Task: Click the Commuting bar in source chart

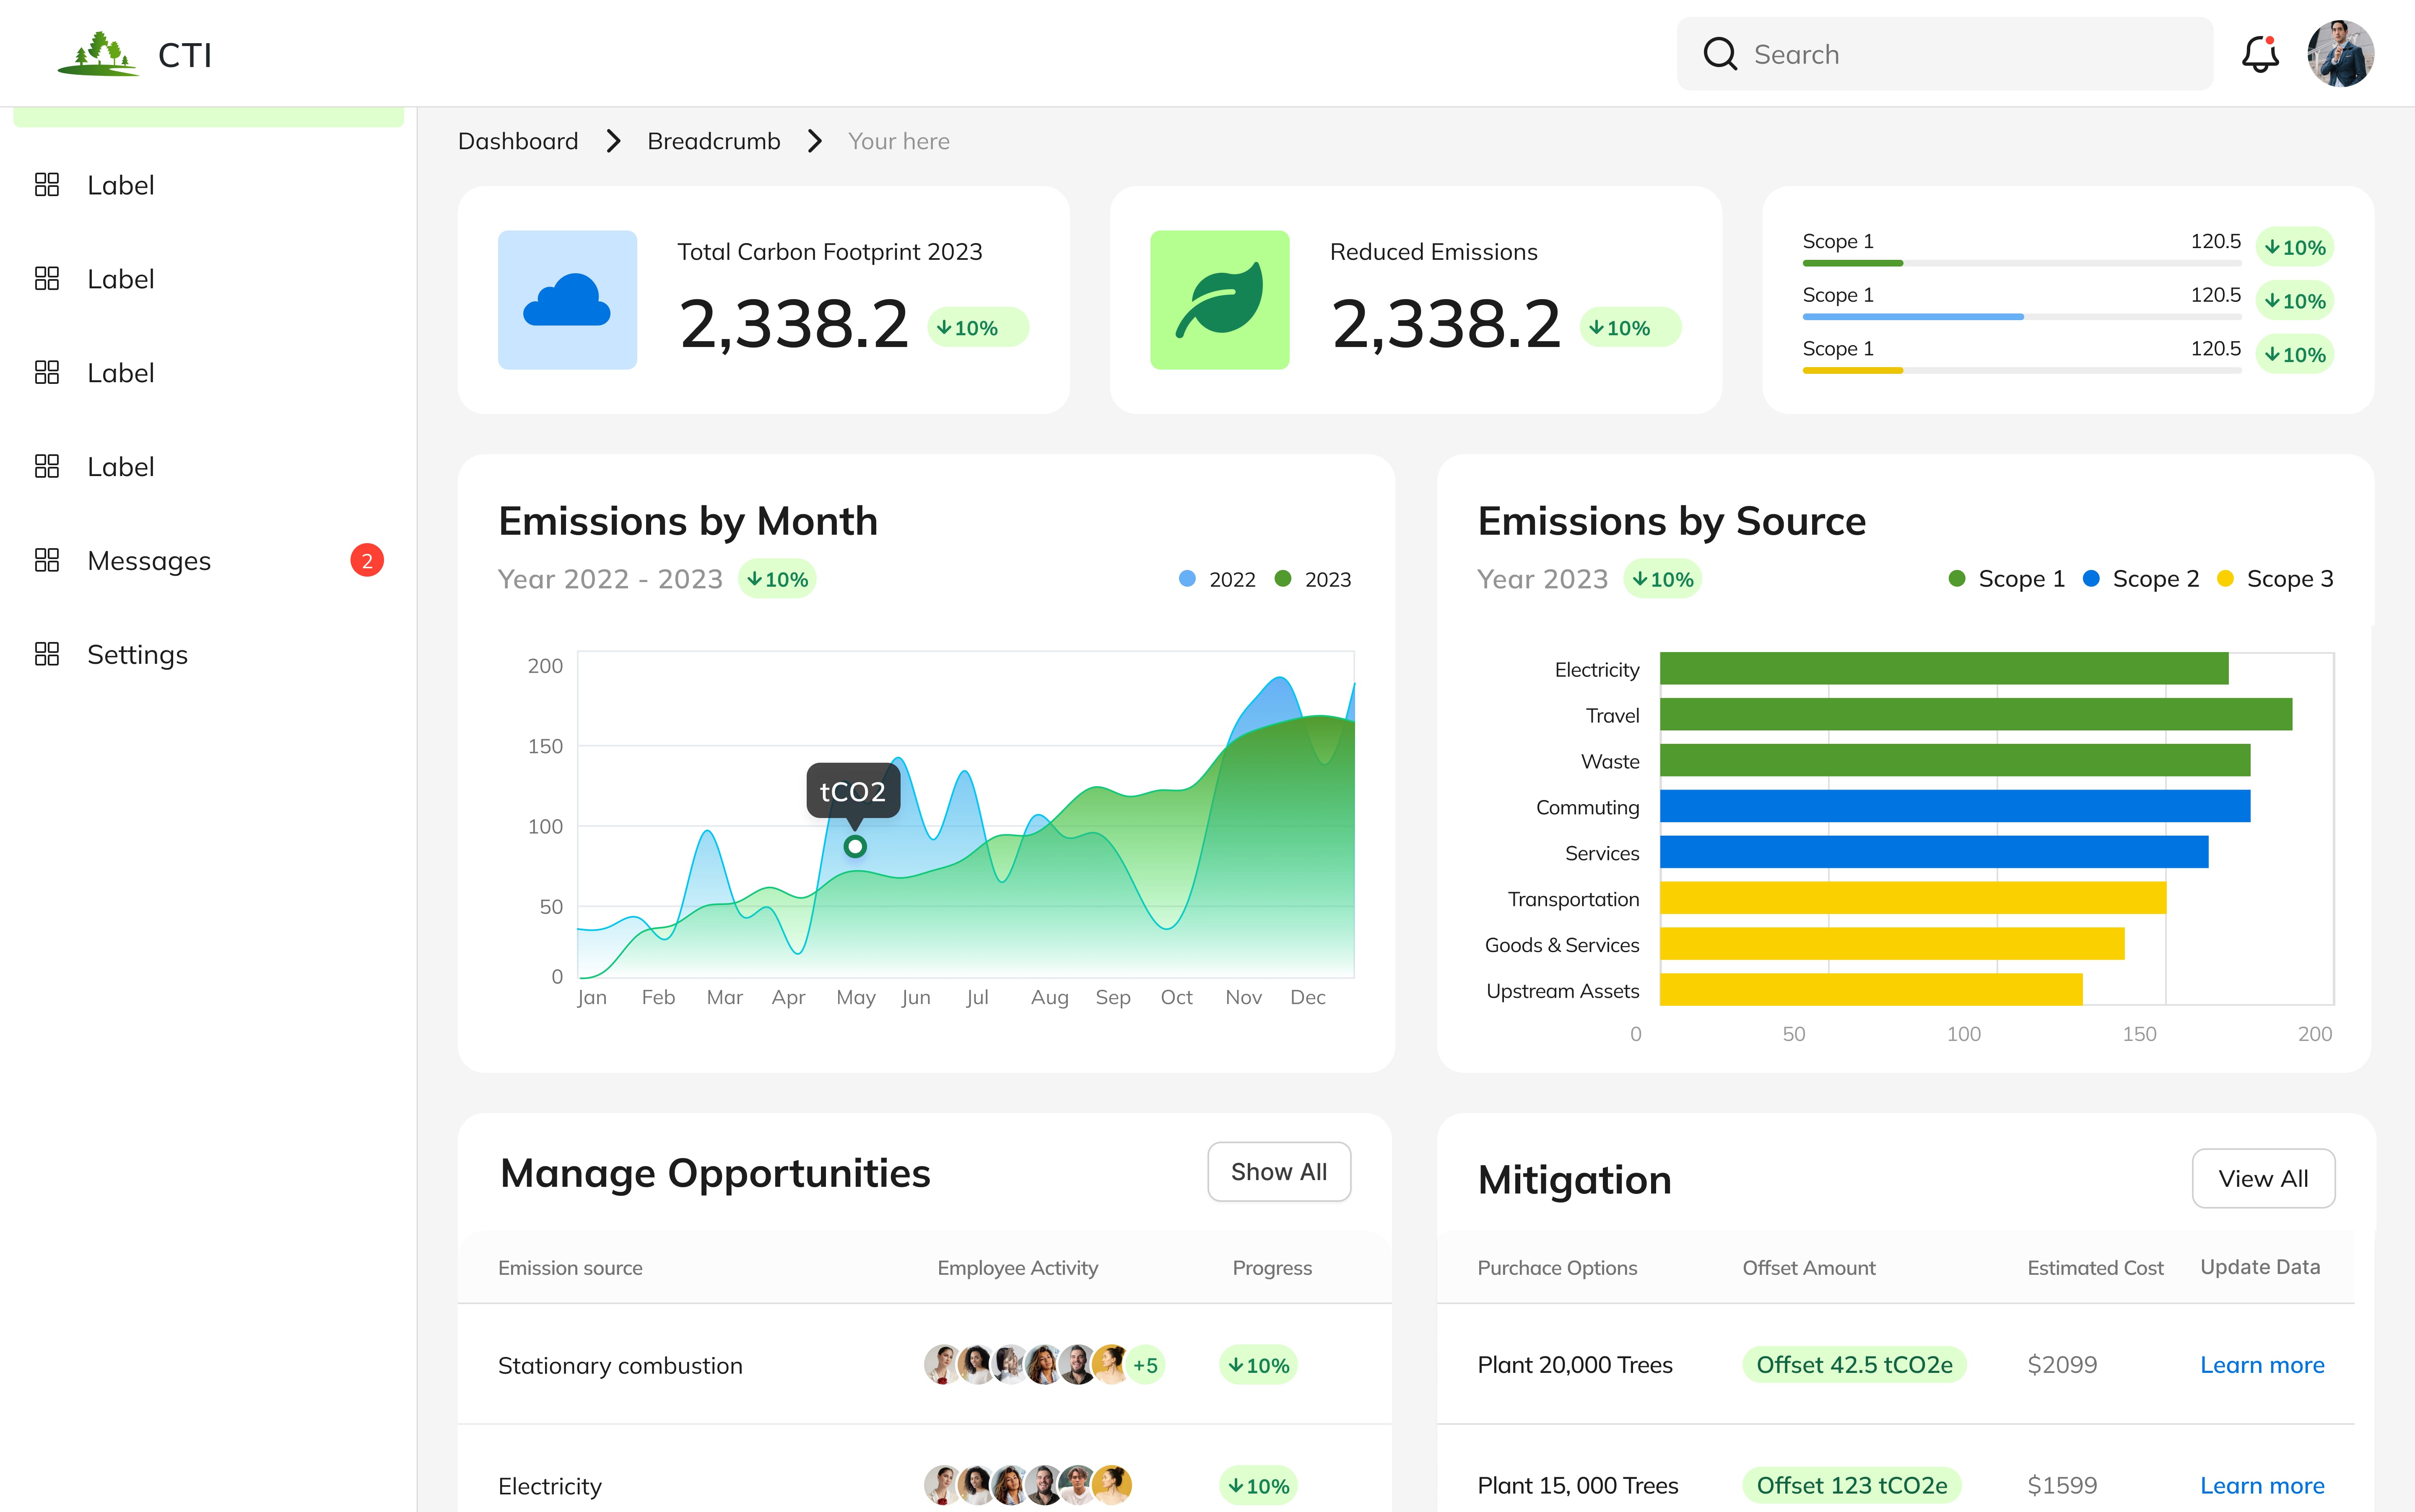Action: [1955, 806]
